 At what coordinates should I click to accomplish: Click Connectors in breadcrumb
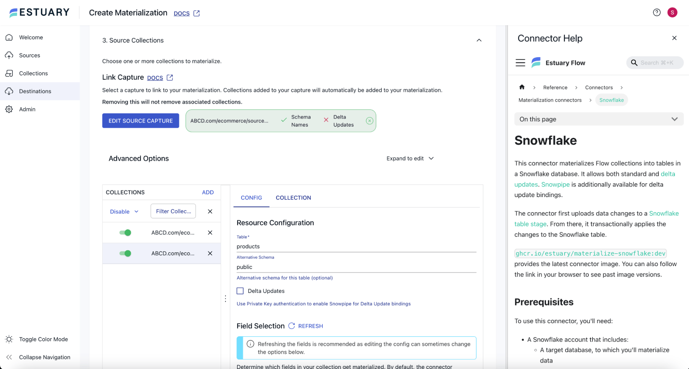click(x=599, y=88)
